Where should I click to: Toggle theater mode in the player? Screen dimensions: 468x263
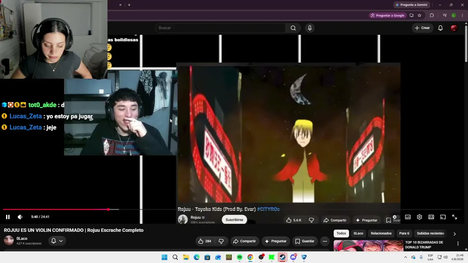click(x=431, y=217)
